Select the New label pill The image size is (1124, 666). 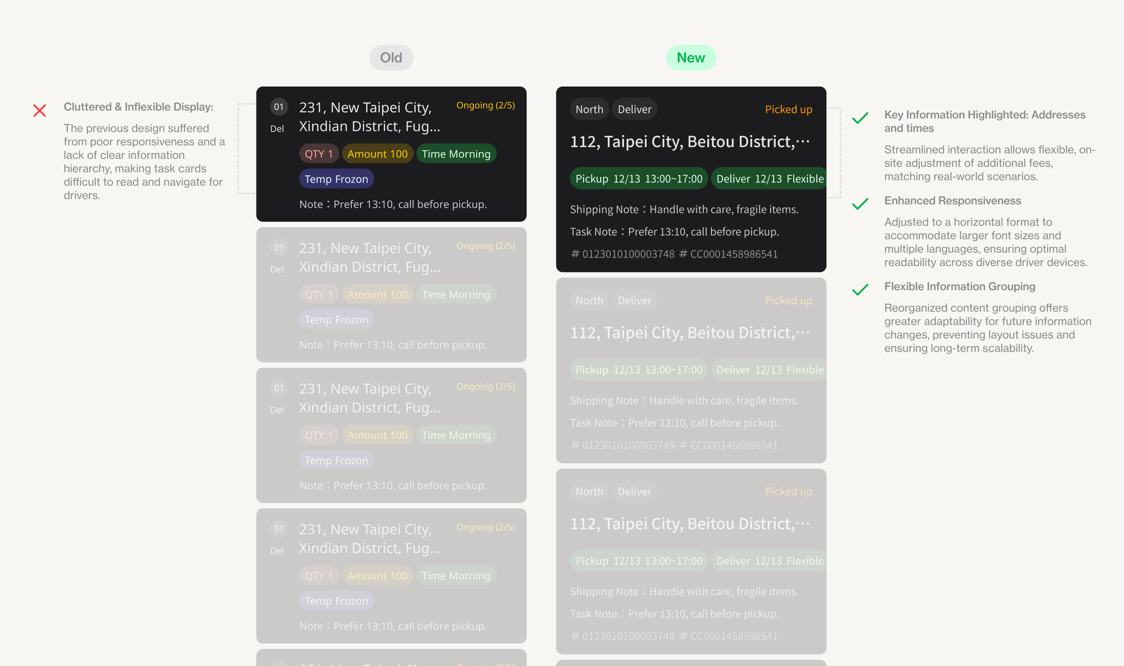coord(691,57)
